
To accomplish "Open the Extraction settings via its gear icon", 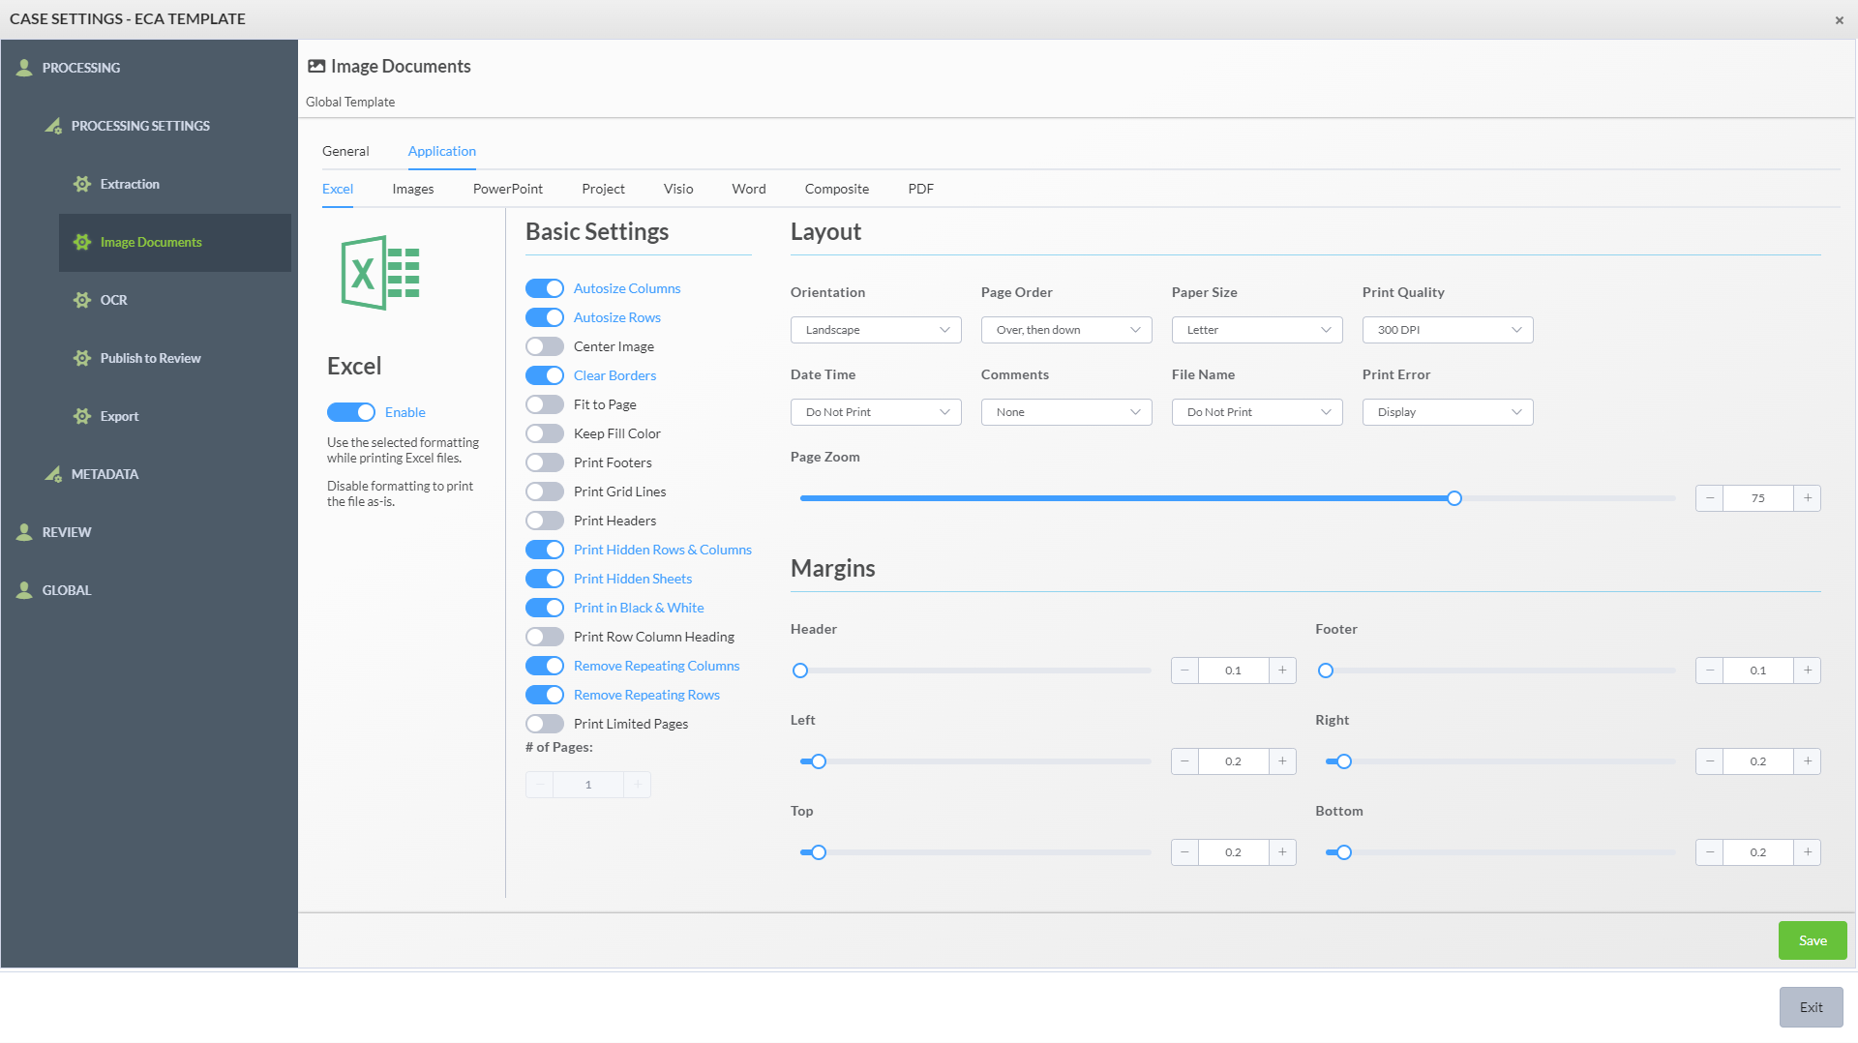I will point(81,184).
